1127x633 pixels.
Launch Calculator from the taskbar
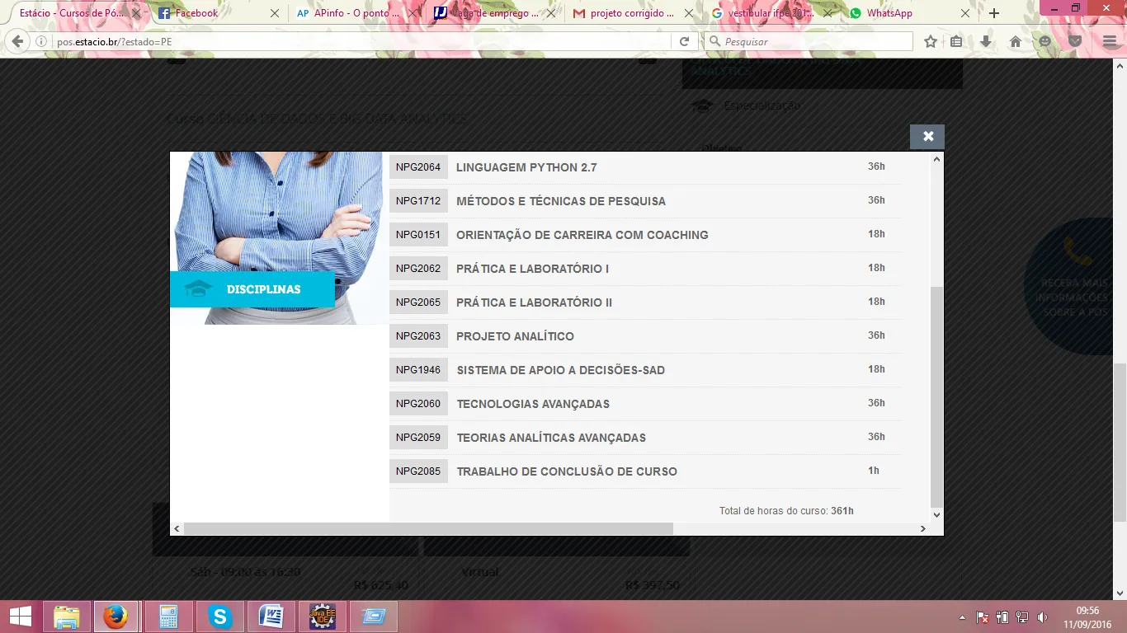(168, 617)
